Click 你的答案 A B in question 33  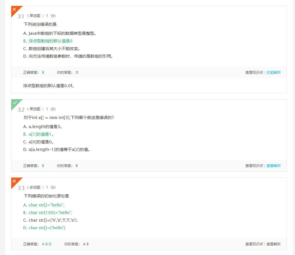pos(76,244)
